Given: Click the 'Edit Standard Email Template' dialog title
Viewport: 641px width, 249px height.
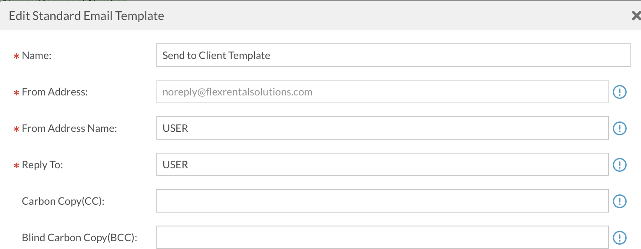Looking at the screenshot, I should 86,16.
